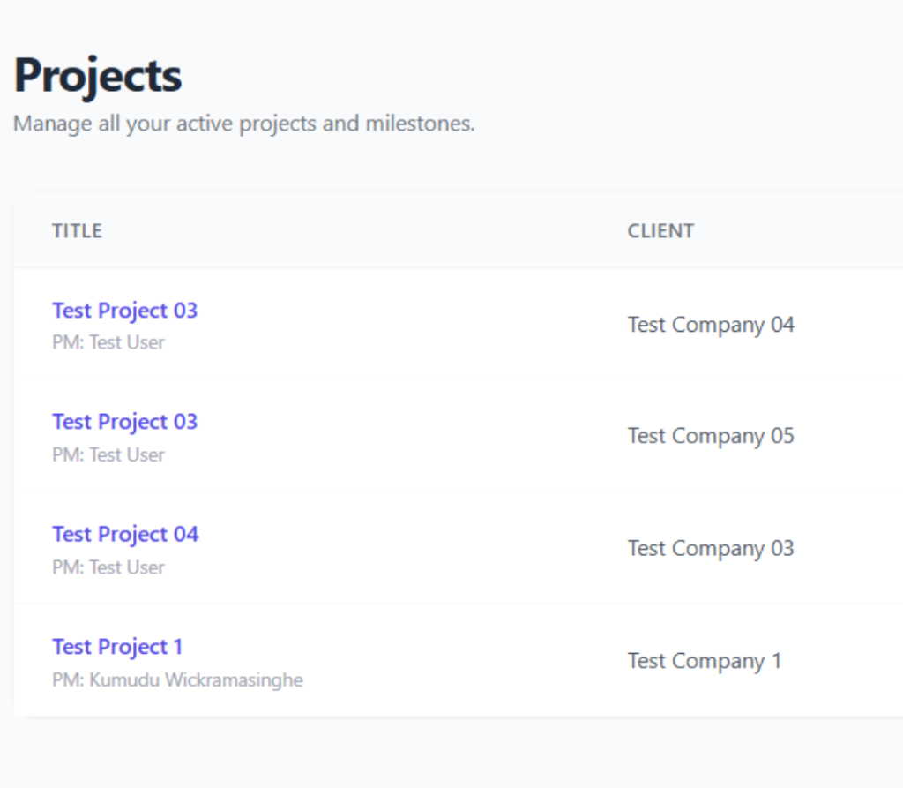Click the Projects page heading
903x788 pixels.
coord(98,76)
